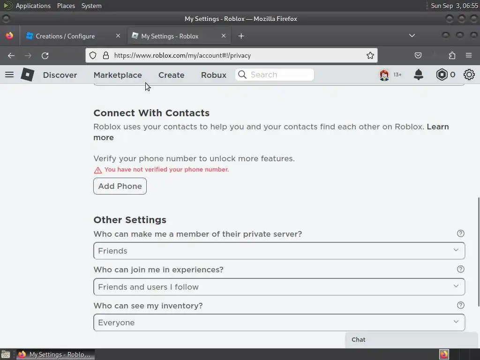Save page to Pocket
This screenshot has width=480, height=360.
coord(418,55)
